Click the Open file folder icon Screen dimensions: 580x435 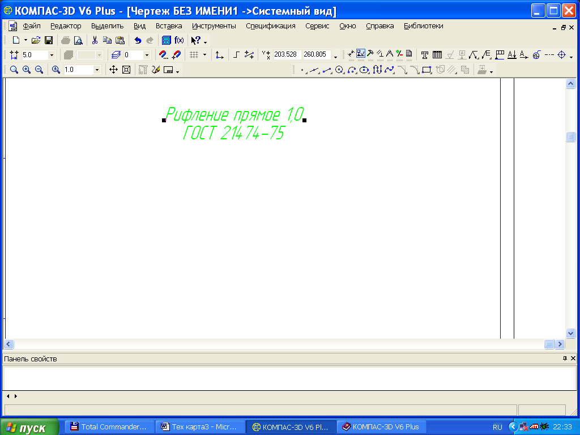36,40
